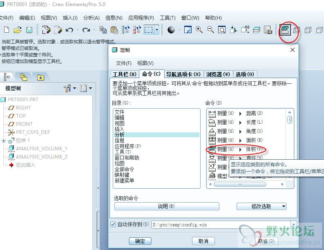Open File menu in Customize dialog

pyautogui.click(x=123, y=63)
